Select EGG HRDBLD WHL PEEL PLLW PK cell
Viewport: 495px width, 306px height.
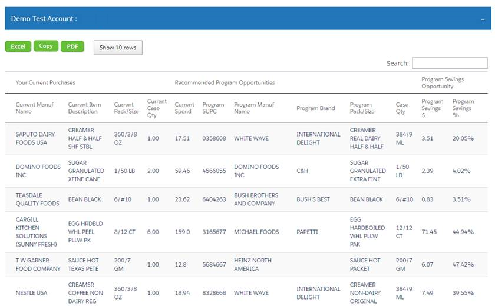85,232
